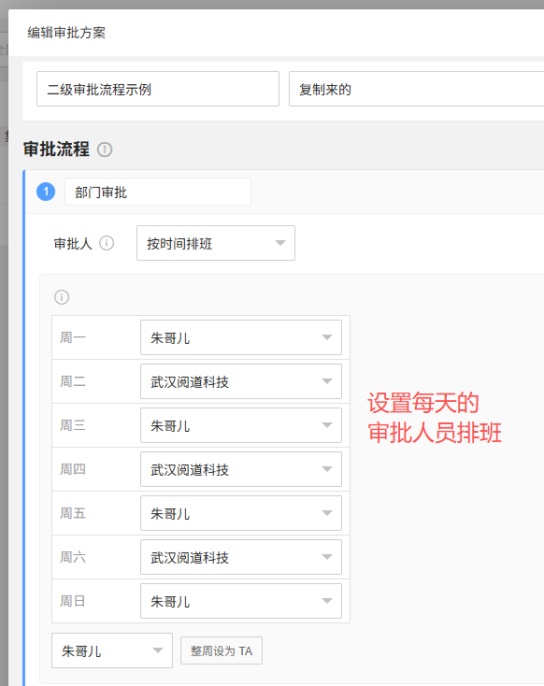
Task: Click 编辑审批方案 dialog title
Action: pyautogui.click(x=66, y=33)
